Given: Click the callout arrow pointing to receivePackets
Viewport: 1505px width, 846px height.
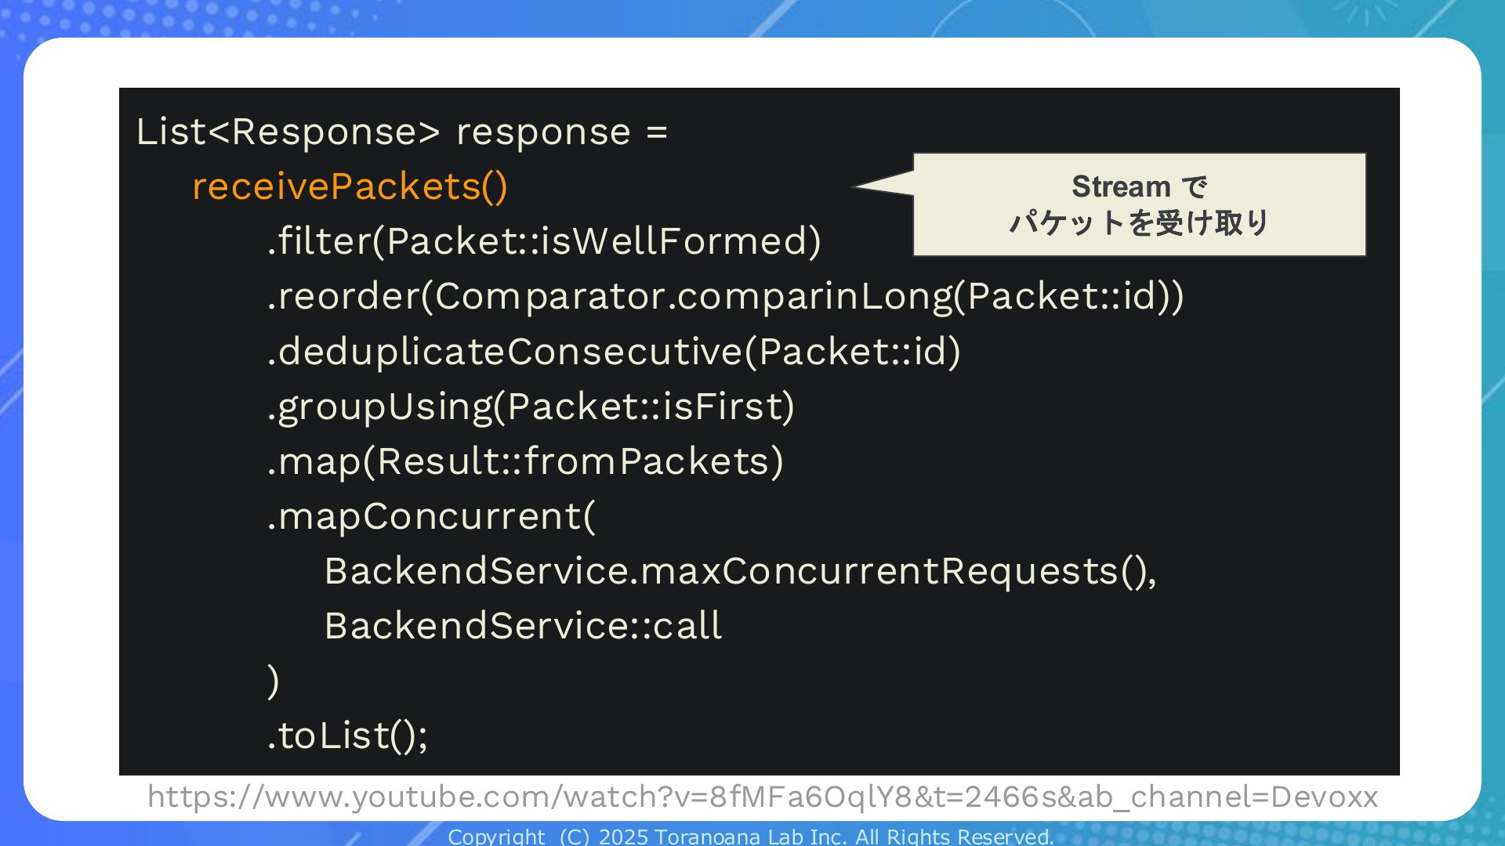Looking at the screenshot, I should (x=883, y=185).
